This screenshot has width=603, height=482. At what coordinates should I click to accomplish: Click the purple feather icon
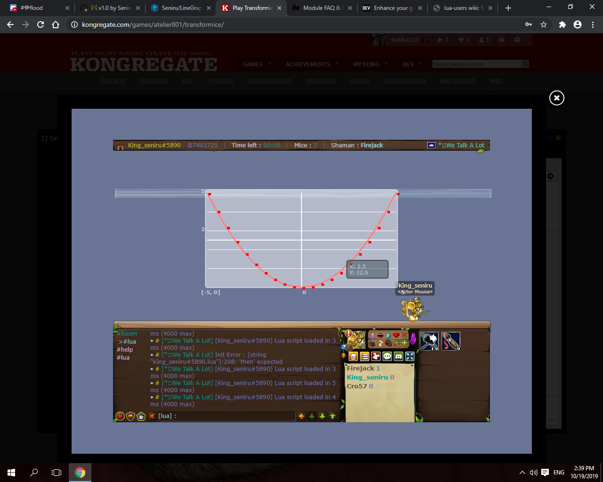coord(413,339)
